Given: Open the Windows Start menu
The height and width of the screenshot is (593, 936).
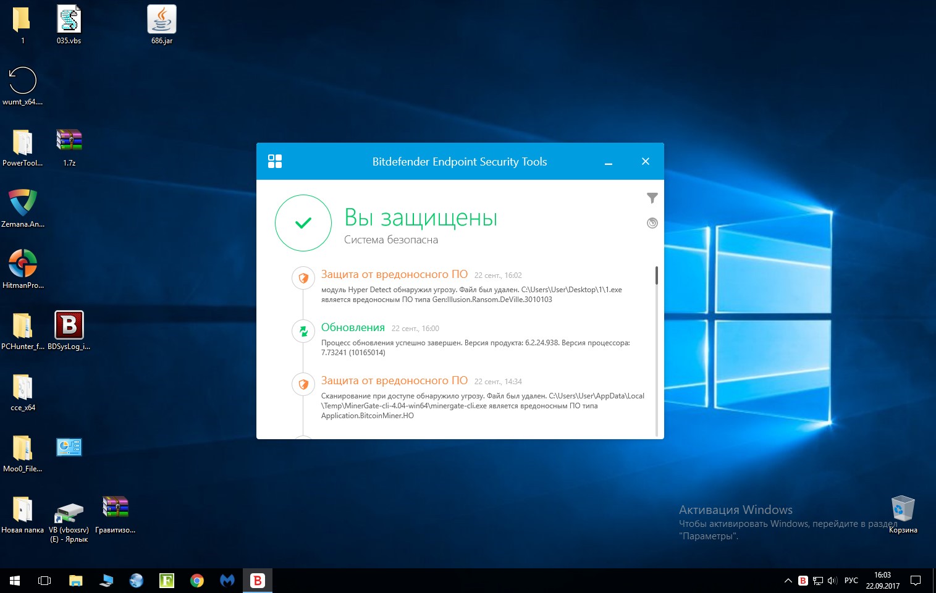Looking at the screenshot, I should (x=15, y=581).
